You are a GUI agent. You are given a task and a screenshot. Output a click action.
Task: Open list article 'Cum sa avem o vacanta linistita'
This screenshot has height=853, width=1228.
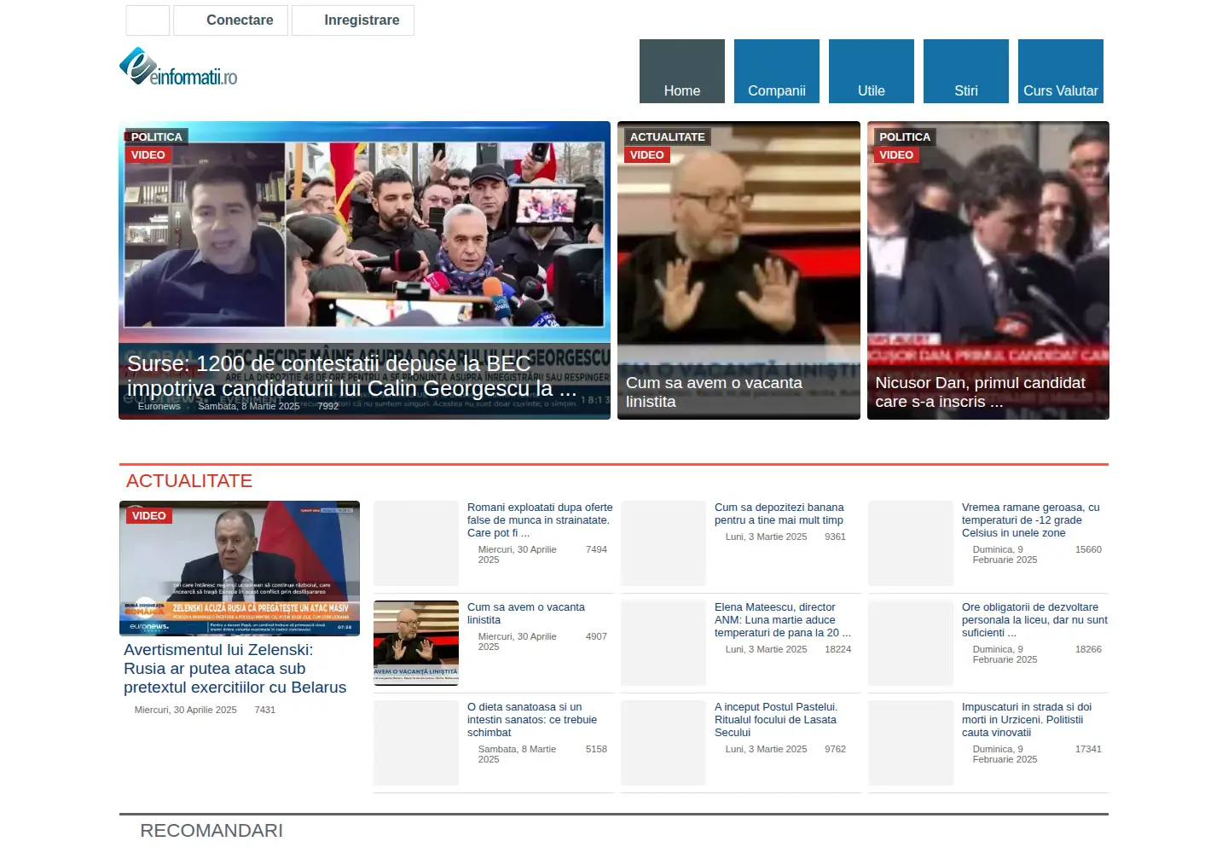coord(526,613)
